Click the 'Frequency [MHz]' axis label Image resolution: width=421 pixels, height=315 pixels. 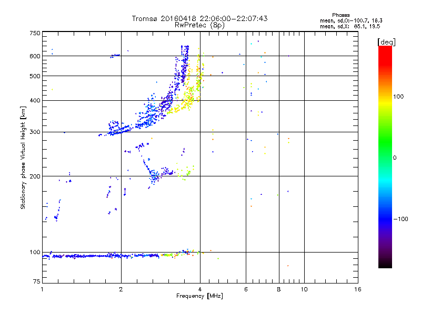(199, 296)
